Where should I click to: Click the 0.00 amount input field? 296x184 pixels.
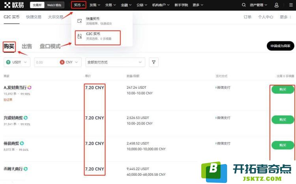46,62
